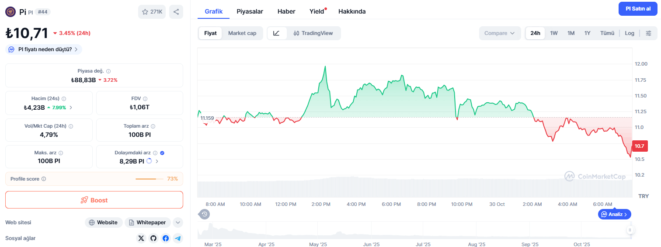Click market cap value ₺88,83B
This screenshot has height=247, width=661.
(83, 80)
